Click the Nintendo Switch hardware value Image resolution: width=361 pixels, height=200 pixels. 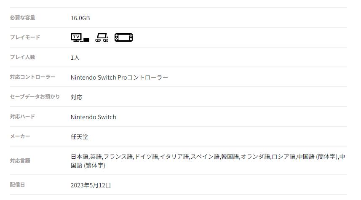point(93,117)
